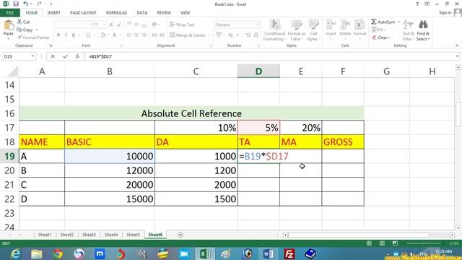
Task: Open Google Chrome from the taskbar
Action: [x=58, y=253]
